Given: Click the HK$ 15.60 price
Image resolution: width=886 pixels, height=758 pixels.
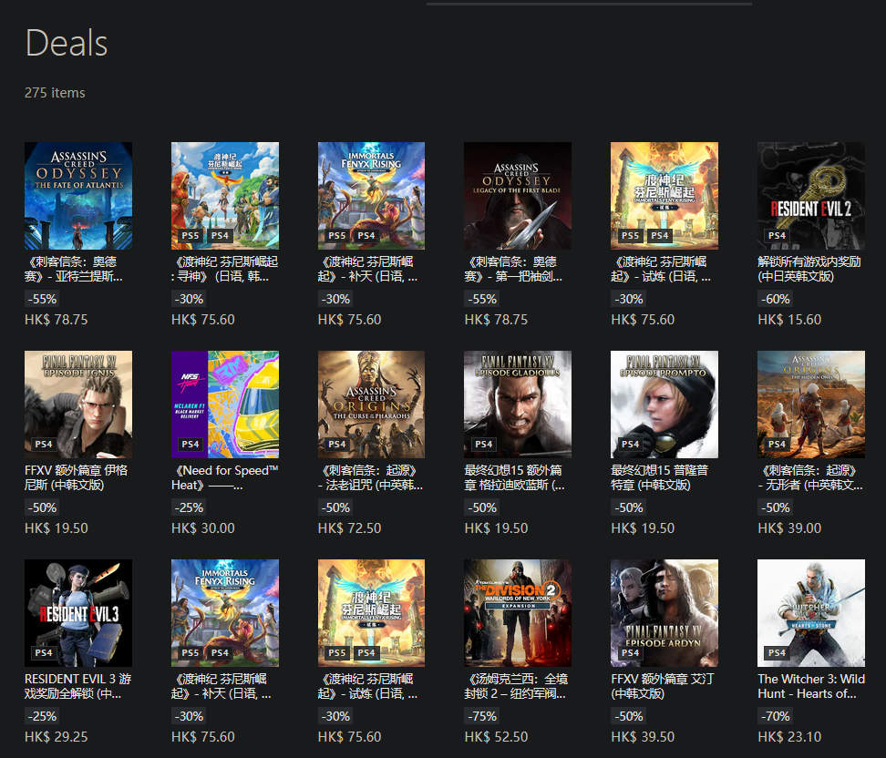Looking at the screenshot, I should (789, 320).
